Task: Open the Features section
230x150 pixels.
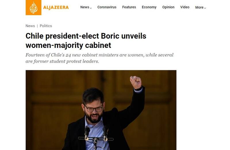Action: pyautogui.click(x=129, y=7)
